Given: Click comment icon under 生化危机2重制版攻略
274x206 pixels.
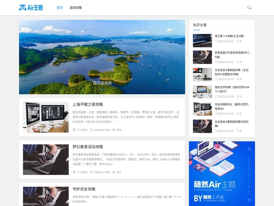Looking at the screenshot, I should [238, 79].
